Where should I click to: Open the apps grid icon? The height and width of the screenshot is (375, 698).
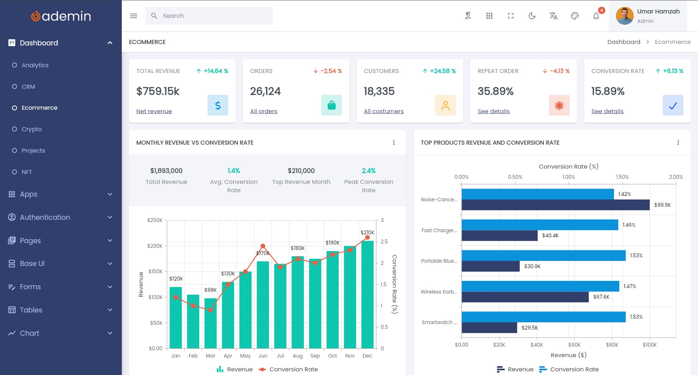tap(489, 16)
